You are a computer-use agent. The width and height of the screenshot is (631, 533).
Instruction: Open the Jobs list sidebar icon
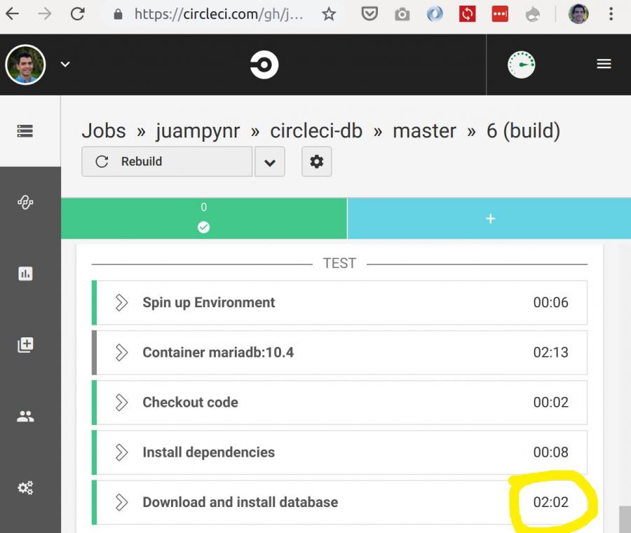tap(25, 131)
